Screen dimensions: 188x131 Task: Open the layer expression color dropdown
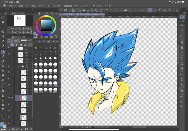click(10, 41)
